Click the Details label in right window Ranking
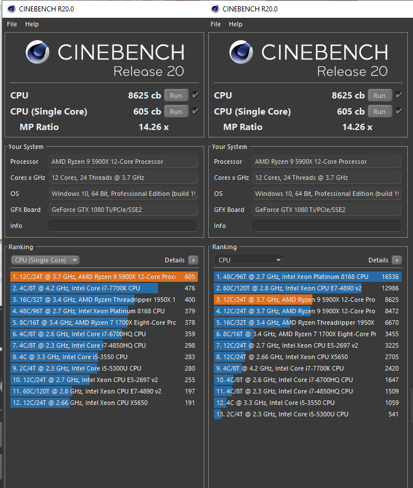The image size is (413, 488). coord(378,260)
